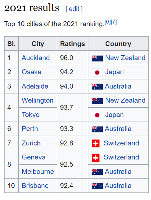Click the Switzerland flag in Zurich row

coord(96,143)
